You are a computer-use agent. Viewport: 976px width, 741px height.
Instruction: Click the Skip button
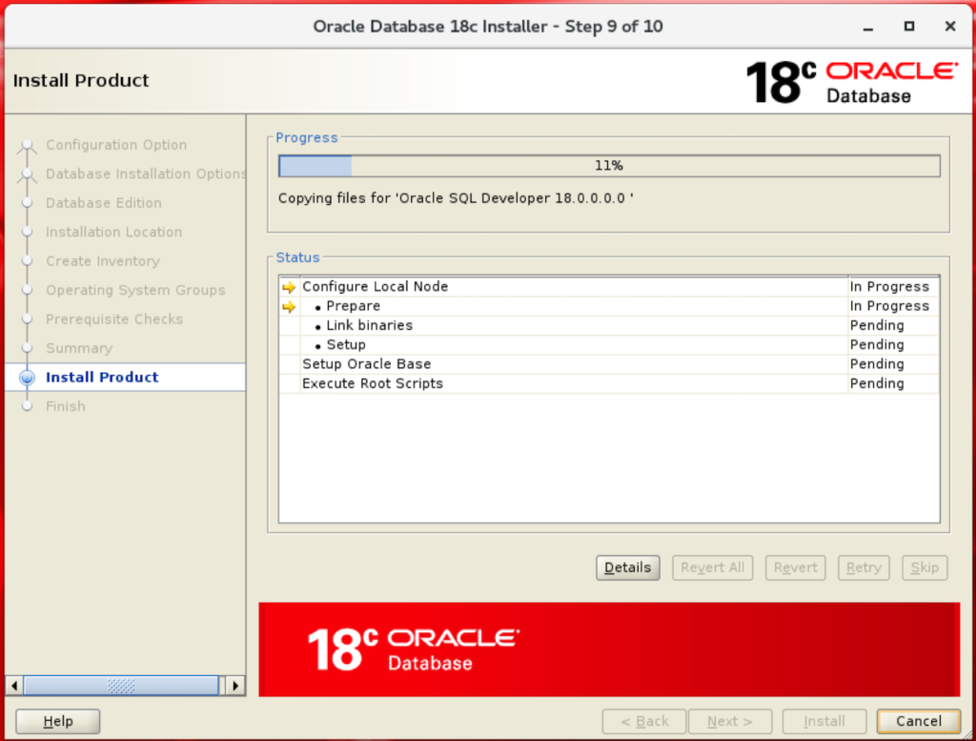point(925,567)
